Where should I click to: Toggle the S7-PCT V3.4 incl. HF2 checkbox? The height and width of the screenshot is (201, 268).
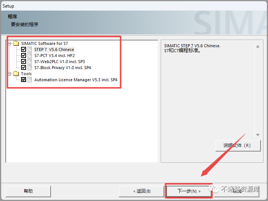click(x=23, y=56)
